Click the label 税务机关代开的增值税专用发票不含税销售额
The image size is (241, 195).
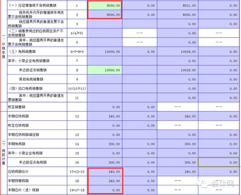[36, 14]
